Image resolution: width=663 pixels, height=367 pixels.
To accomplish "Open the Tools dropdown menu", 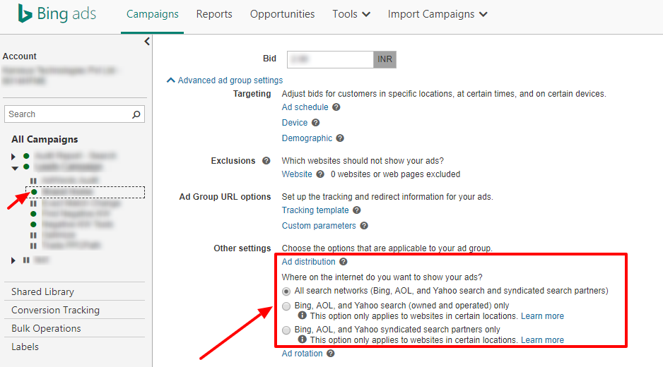I will coord(351,14).
